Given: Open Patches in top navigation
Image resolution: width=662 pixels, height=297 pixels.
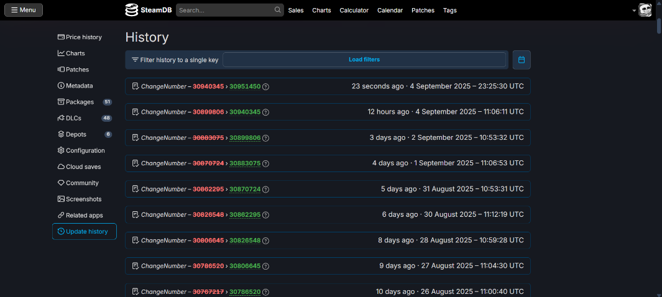Looking at the screenshot, I should [x=423, y=11].
